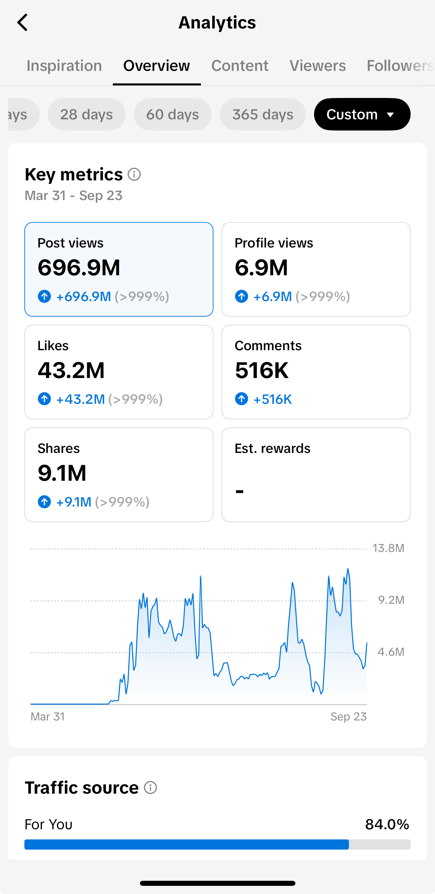The width and height of the screenshot is (435, 894).
Task: Select the Est. rewards metric card
Action: coord(316,475)
